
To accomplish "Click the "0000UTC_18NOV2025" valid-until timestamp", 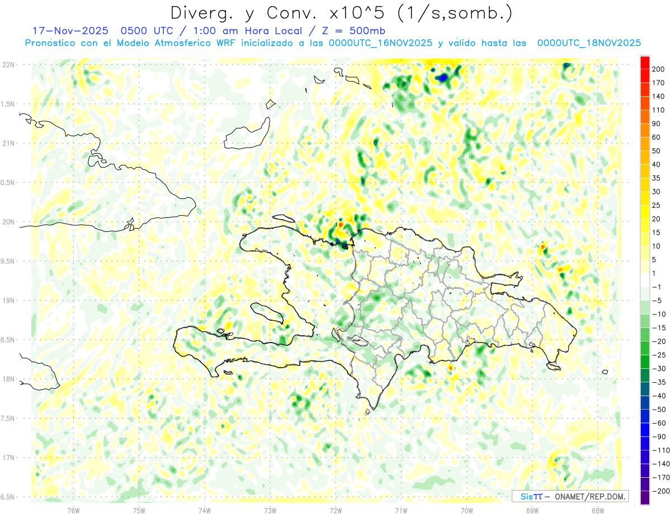I will 589,43.
